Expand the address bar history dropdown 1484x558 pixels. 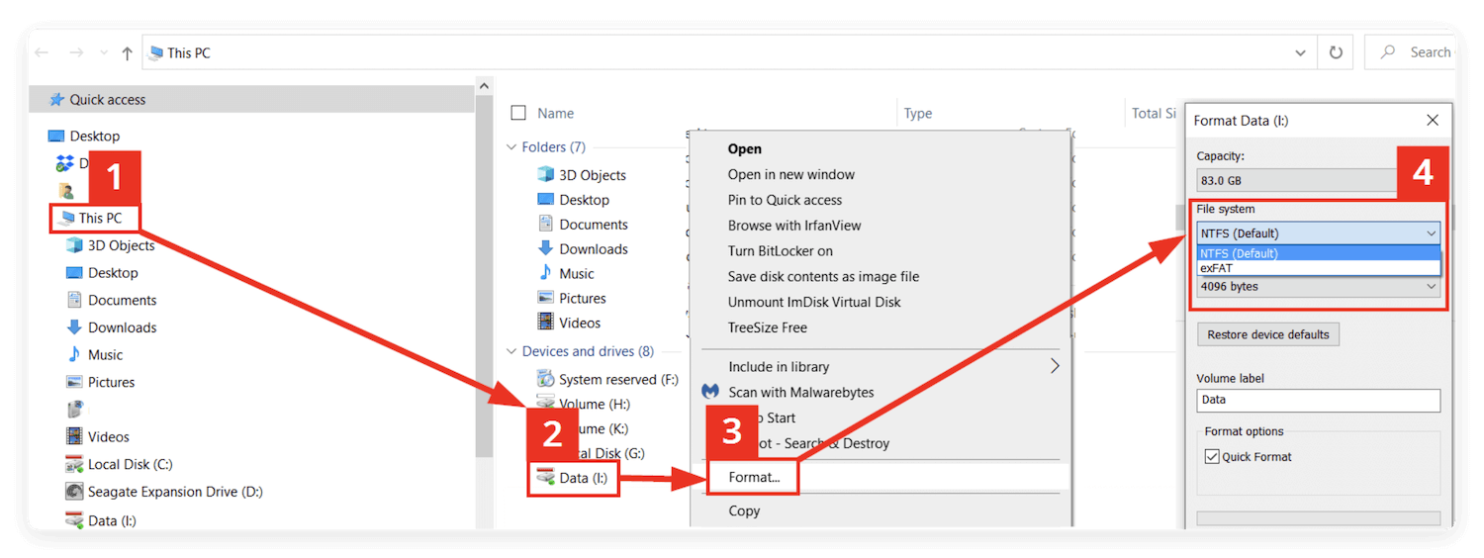click(1300, 52)
